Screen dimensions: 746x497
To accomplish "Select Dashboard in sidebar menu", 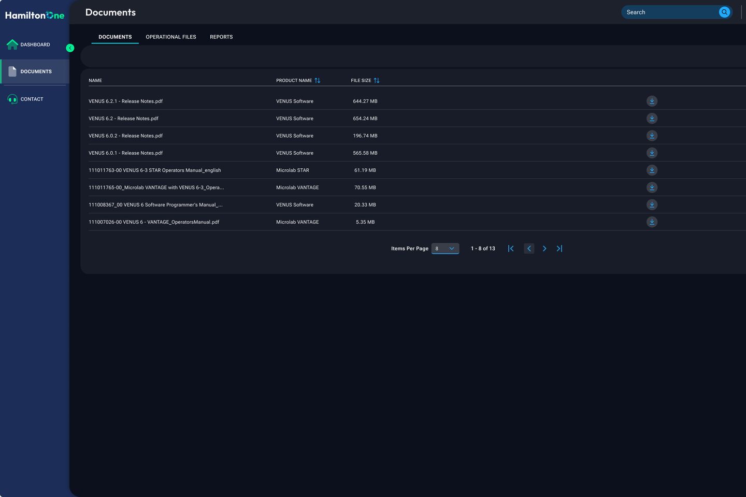I will [35, 45].
